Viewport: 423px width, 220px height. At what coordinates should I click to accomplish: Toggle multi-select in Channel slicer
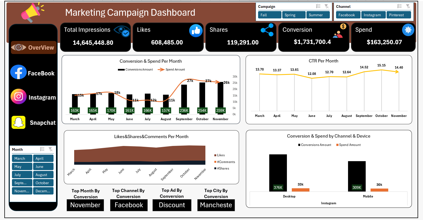[399, 7]
